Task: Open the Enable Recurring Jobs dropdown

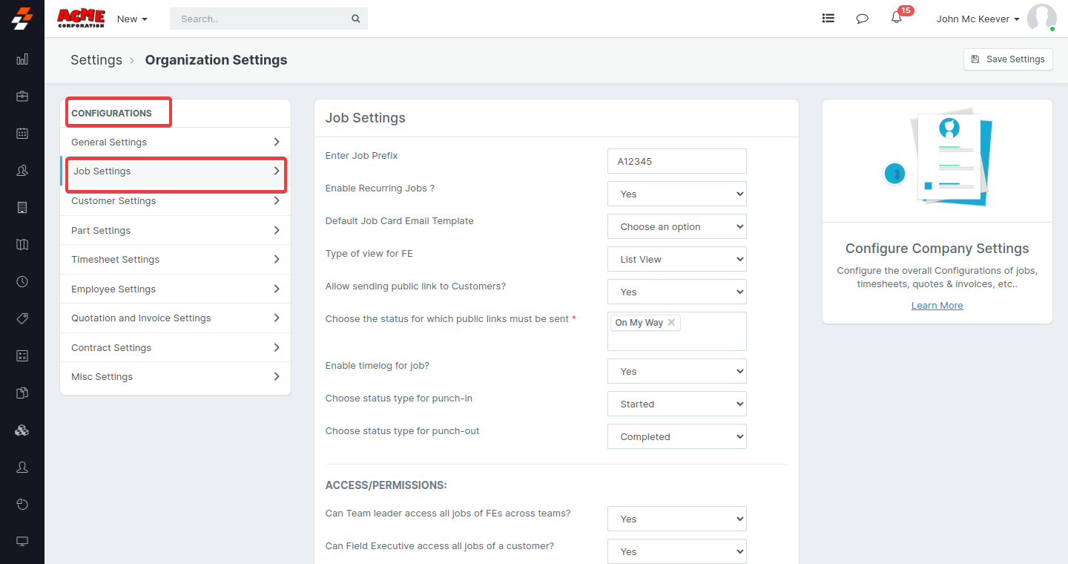Action: pyautogui.click(x=676, y=194)
